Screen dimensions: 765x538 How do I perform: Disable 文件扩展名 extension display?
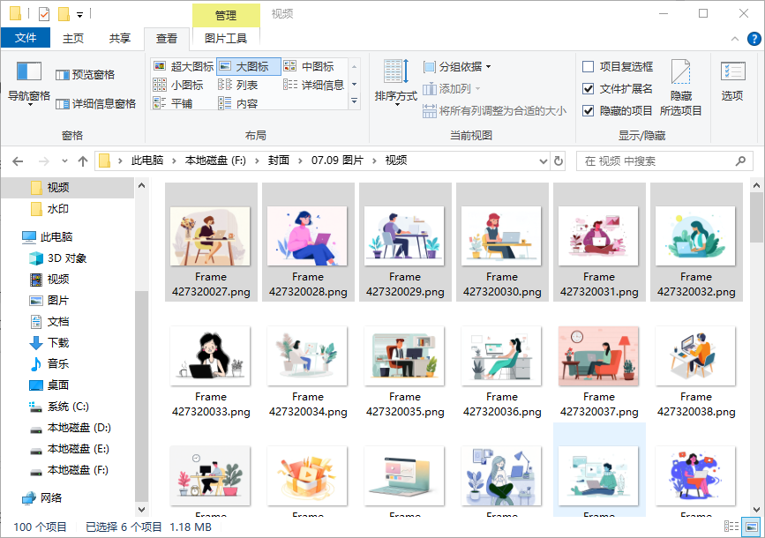(619, 87)
